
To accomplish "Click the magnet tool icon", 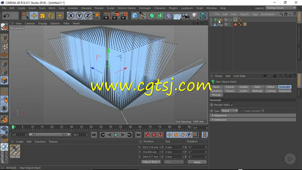I will point(4,119).
